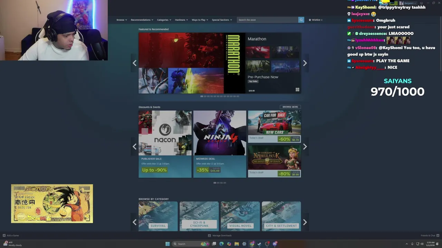Open Discord from the taskbar
442x248 pixels.
click(275, 244)
